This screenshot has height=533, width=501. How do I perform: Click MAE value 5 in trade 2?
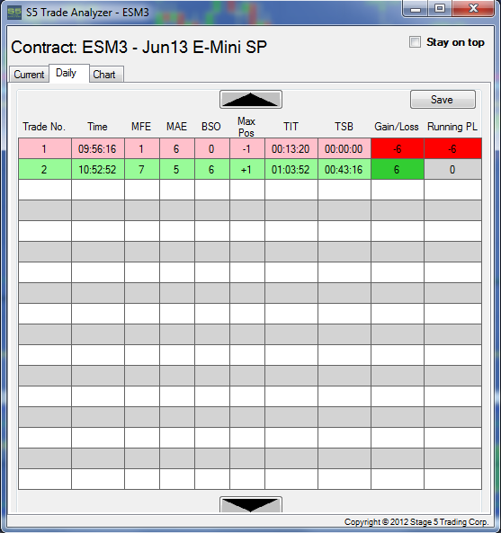click(x=177, y=169)
